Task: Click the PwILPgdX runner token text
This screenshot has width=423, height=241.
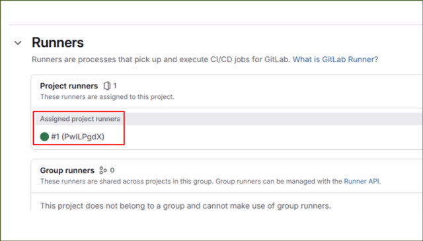Action: tap(83, 137)
